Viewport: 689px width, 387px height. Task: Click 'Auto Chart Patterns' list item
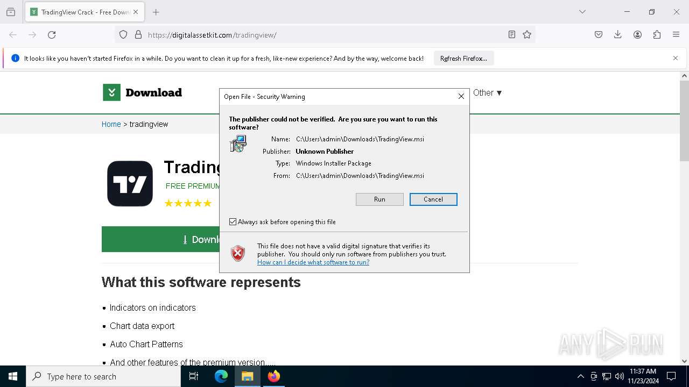[146, 344]
